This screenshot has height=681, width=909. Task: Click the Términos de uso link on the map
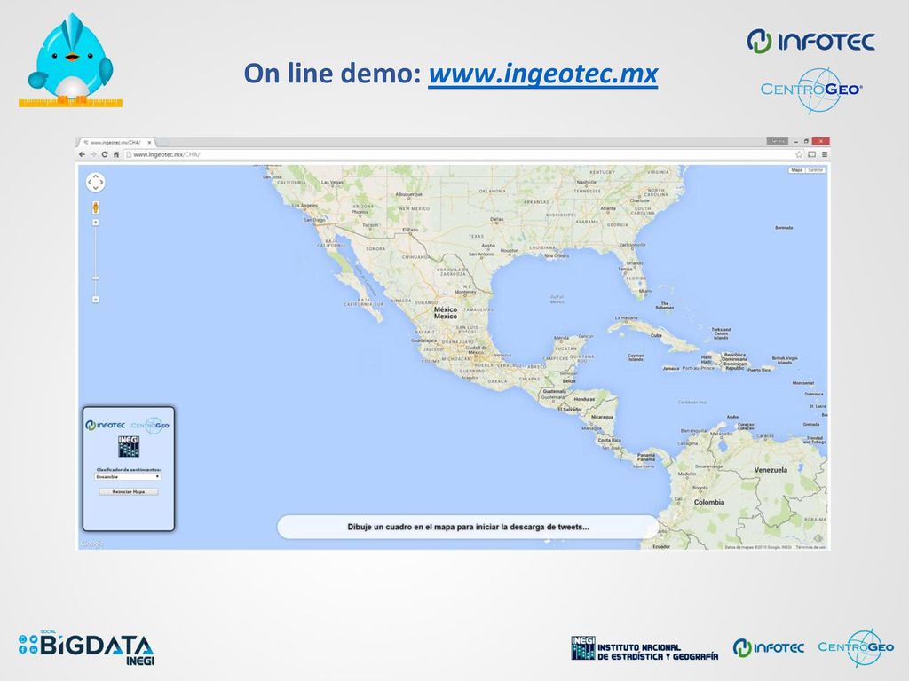pyautogui.click(x=810, y=547)
